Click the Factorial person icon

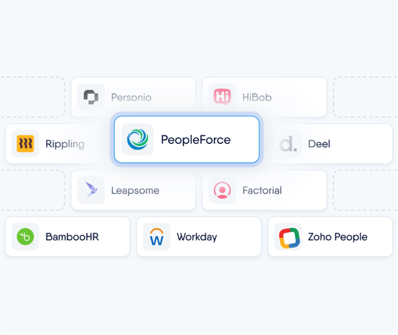pos(222,190)
